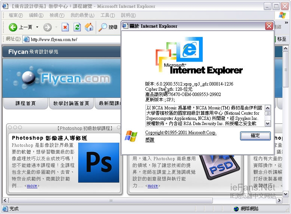The image size is (291, 214).
Task: Click the Forward arrow toolbar icon
Action: 47,27
